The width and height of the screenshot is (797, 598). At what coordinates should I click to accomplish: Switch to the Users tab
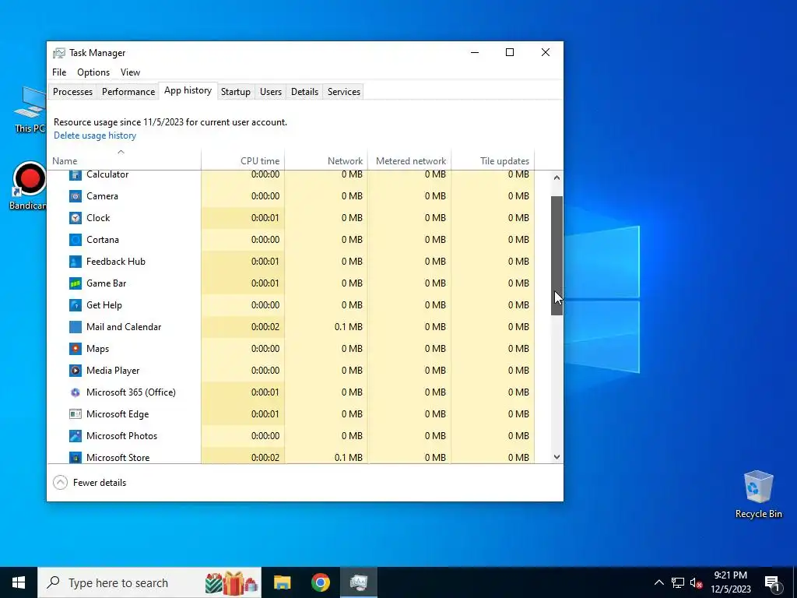click(x=270, y=92)
